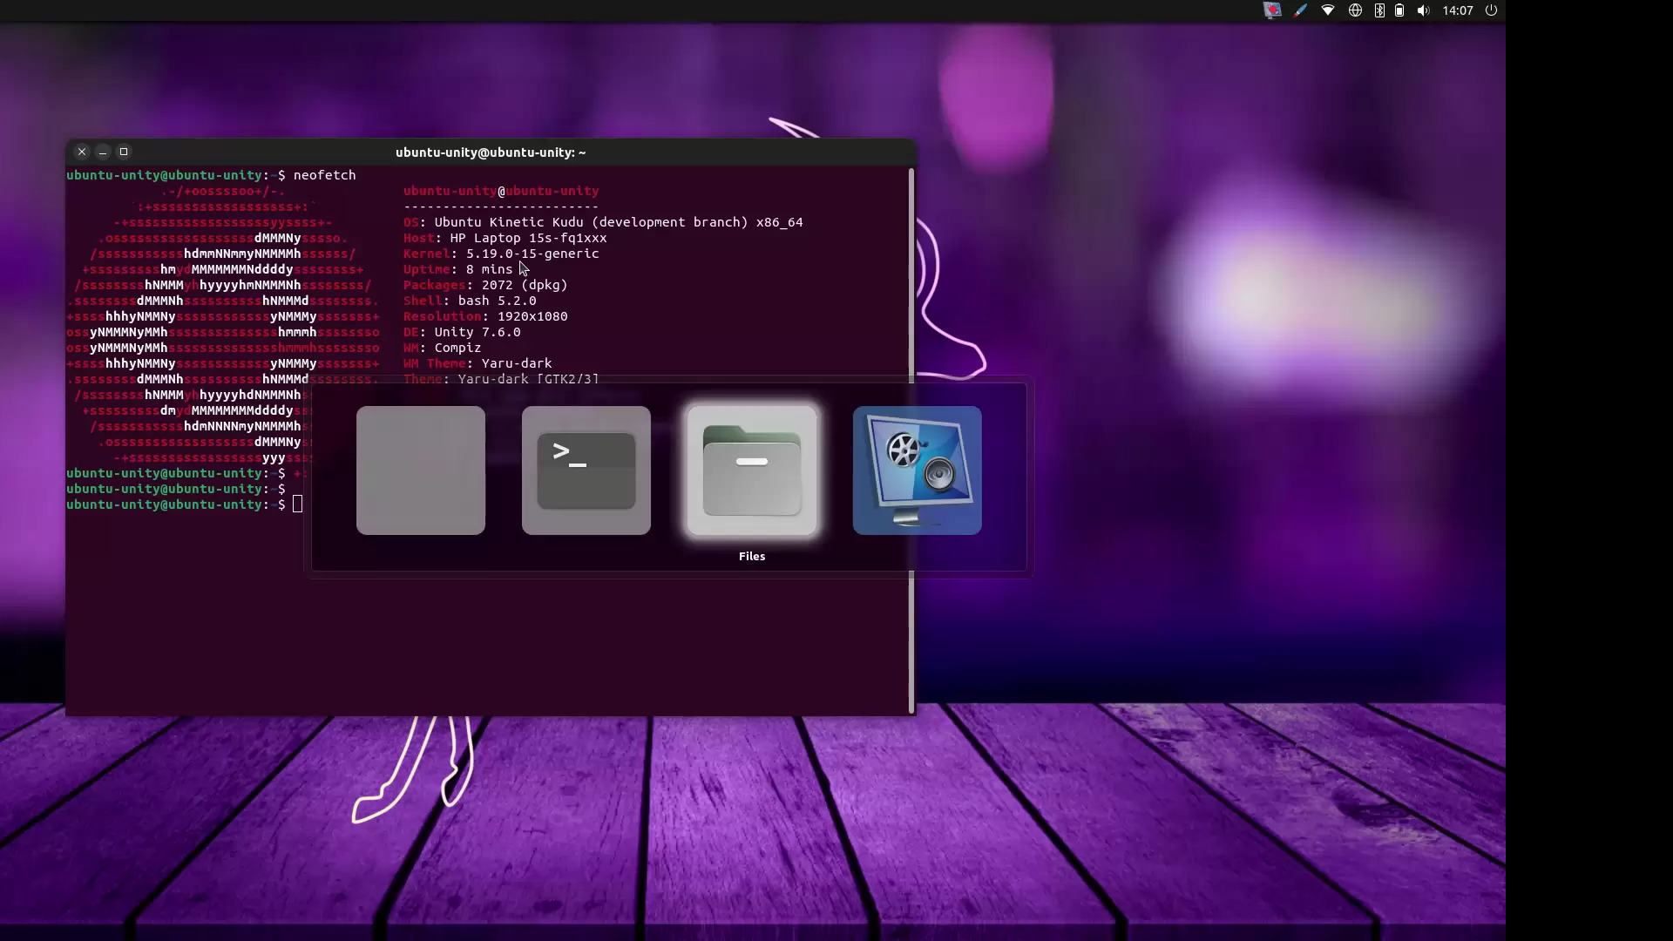
Task: Minimize the terminal window
Action: coord(103,152)
